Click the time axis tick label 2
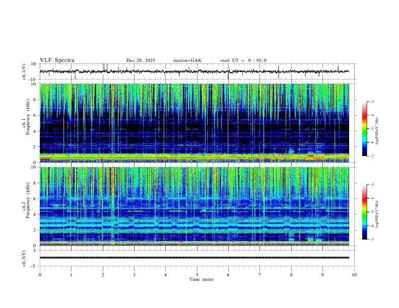The image size is (399, 308). (x=103, y=275)
